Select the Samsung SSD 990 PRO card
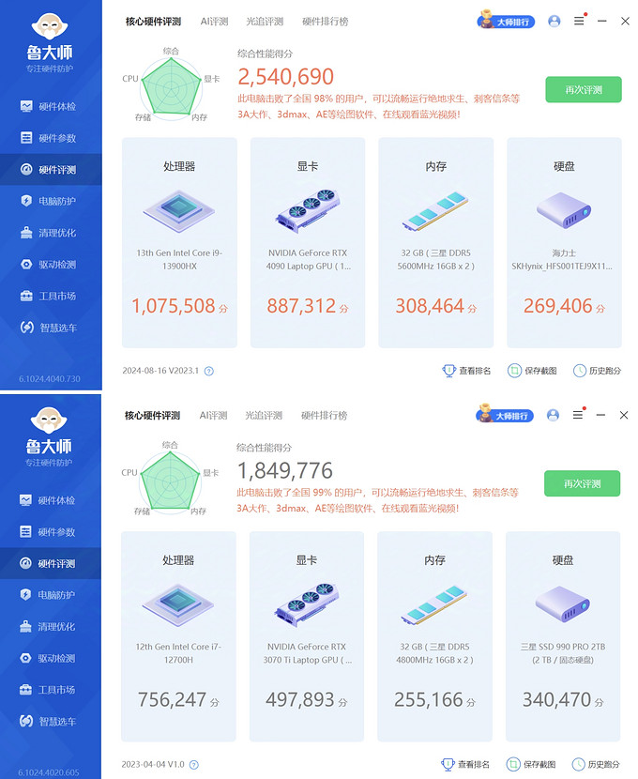Screen dimensions: 638x779 (x=563, y=636)
